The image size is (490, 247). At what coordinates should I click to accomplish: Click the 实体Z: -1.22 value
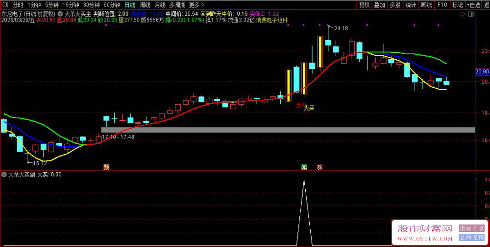[265, 14]
